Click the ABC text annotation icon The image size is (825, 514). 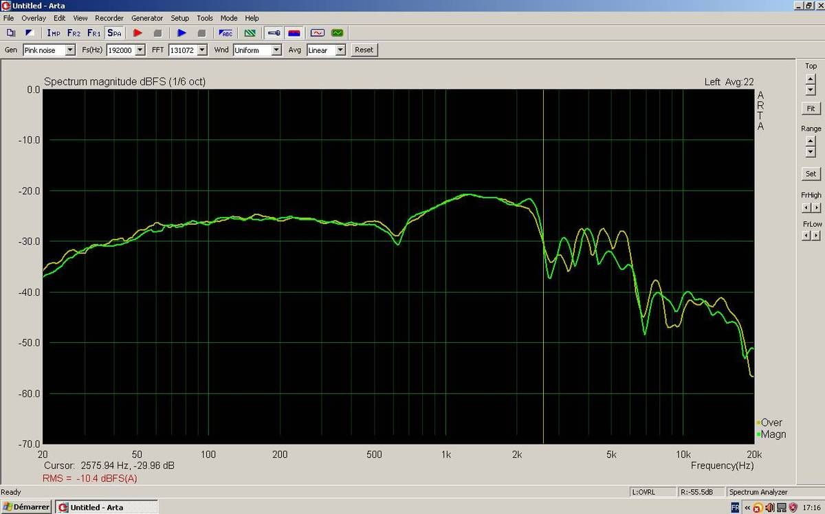226,33
